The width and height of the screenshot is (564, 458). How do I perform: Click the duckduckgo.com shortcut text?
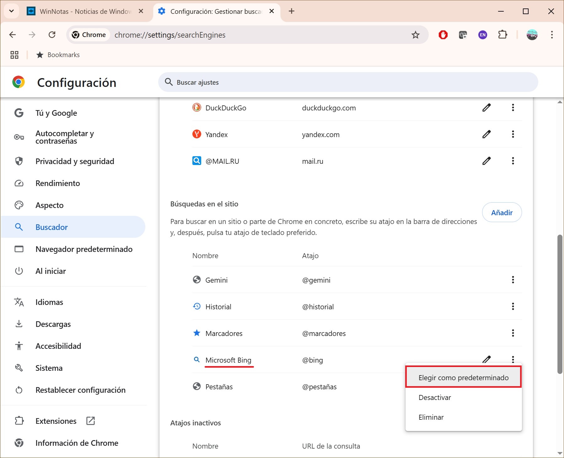point(329,108)
